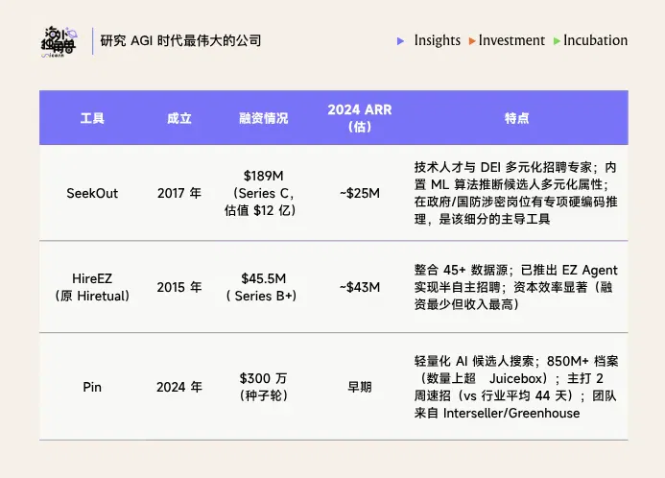Click the unicorn logo icon
The image size is (665, 478).
point(59,41)
